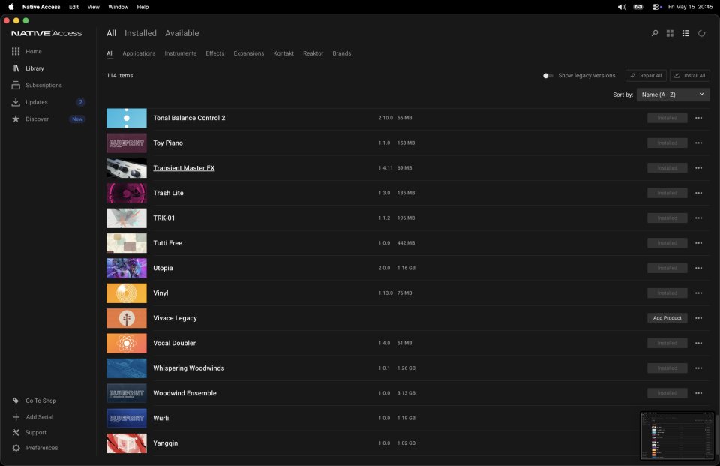
Task: Open more options for Vivace Legacy
Action: (x=698, y=318)
